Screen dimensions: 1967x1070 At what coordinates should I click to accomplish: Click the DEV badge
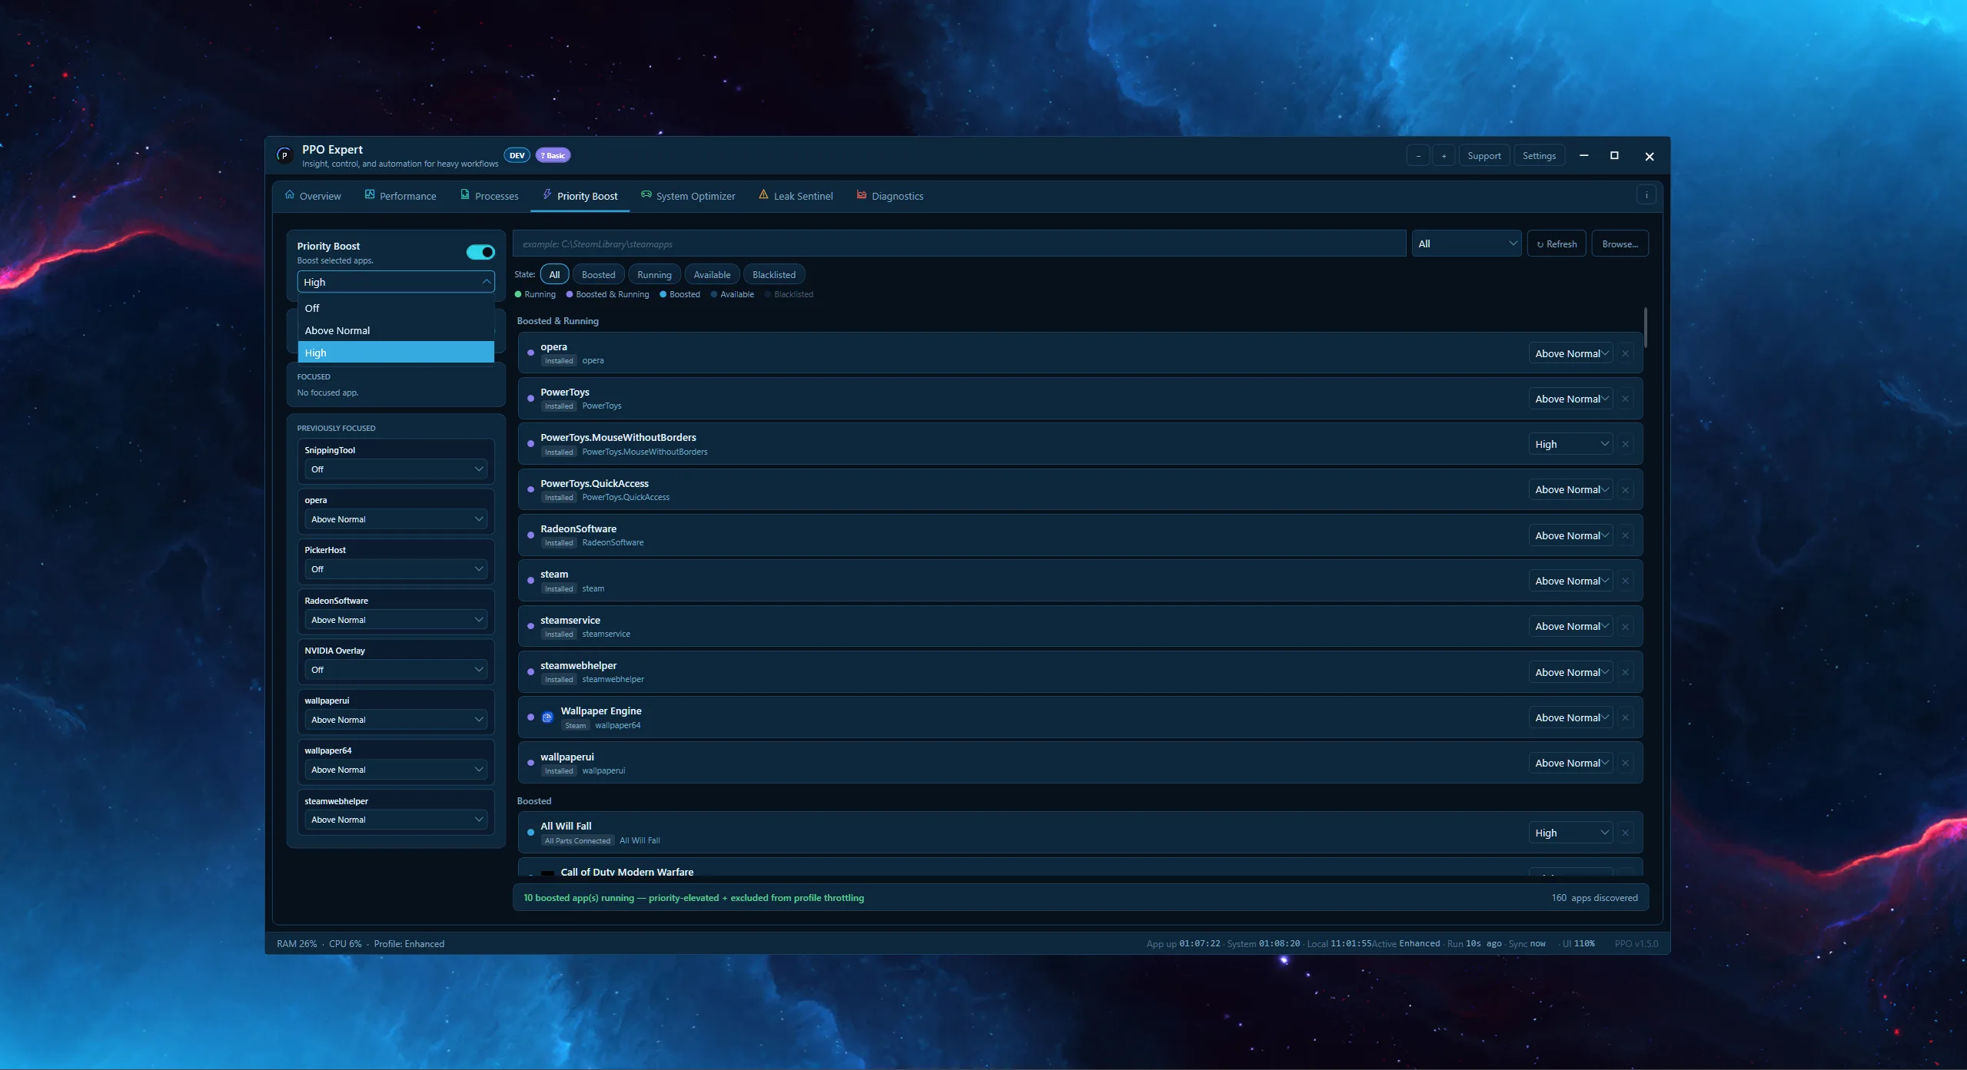[517, 155]
